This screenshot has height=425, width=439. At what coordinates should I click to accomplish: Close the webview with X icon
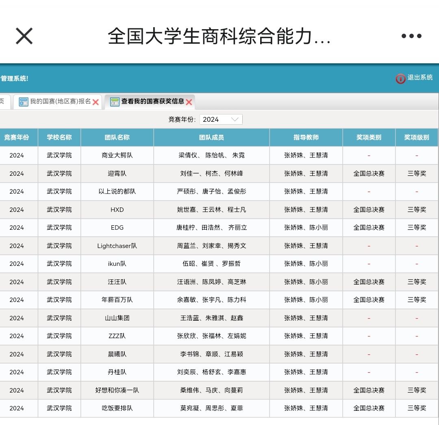click(x=24, y=36)
